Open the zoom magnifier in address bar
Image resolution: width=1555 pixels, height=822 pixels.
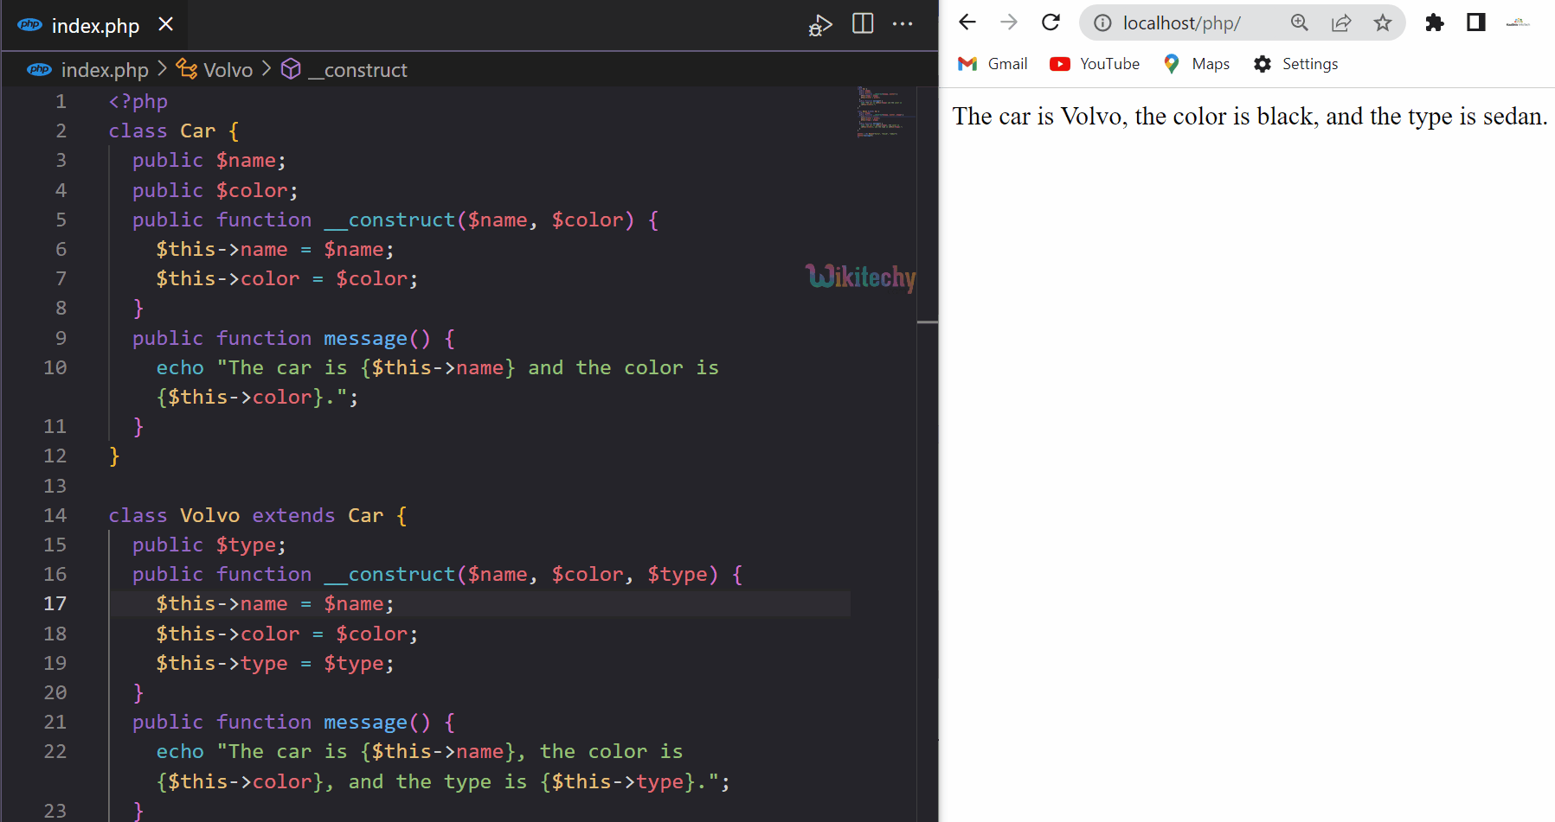click(x=1299, y=23)
